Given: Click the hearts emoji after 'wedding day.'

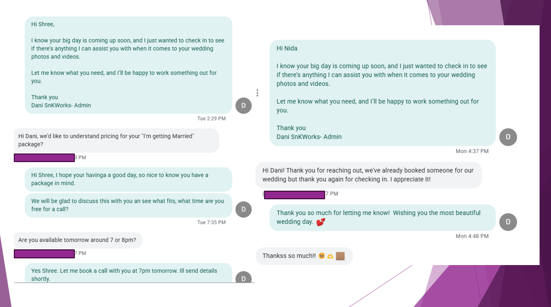Looking at the screenshot, I should click(x=321, y=222).
